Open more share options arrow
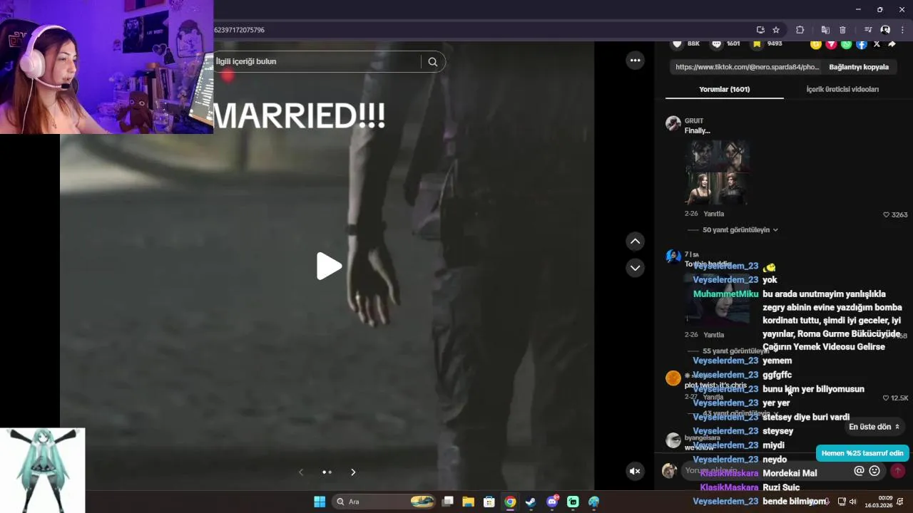Screen dimensions: 913x513 tap(892, 43)
